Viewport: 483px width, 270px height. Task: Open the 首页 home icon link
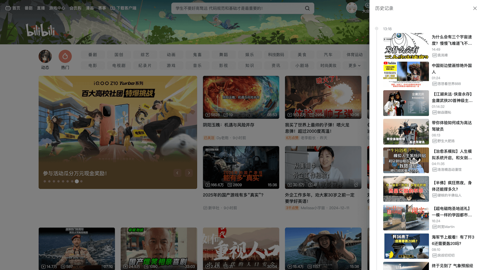[x=8, y=8]
